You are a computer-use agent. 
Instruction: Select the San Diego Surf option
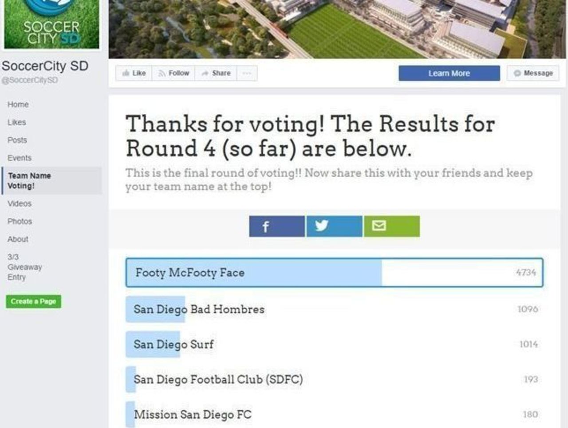click(x=174, y=344)
